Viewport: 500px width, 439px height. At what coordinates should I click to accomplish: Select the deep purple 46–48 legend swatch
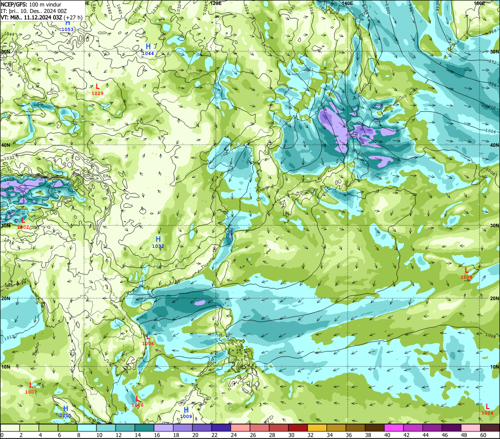point(452,428)
